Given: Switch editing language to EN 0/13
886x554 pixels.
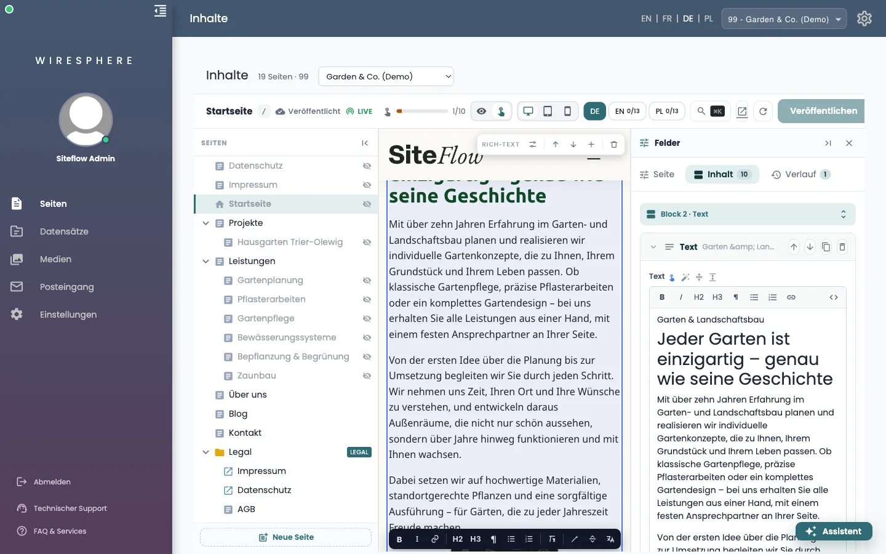Looking at the screenshot, I should 628,111.
